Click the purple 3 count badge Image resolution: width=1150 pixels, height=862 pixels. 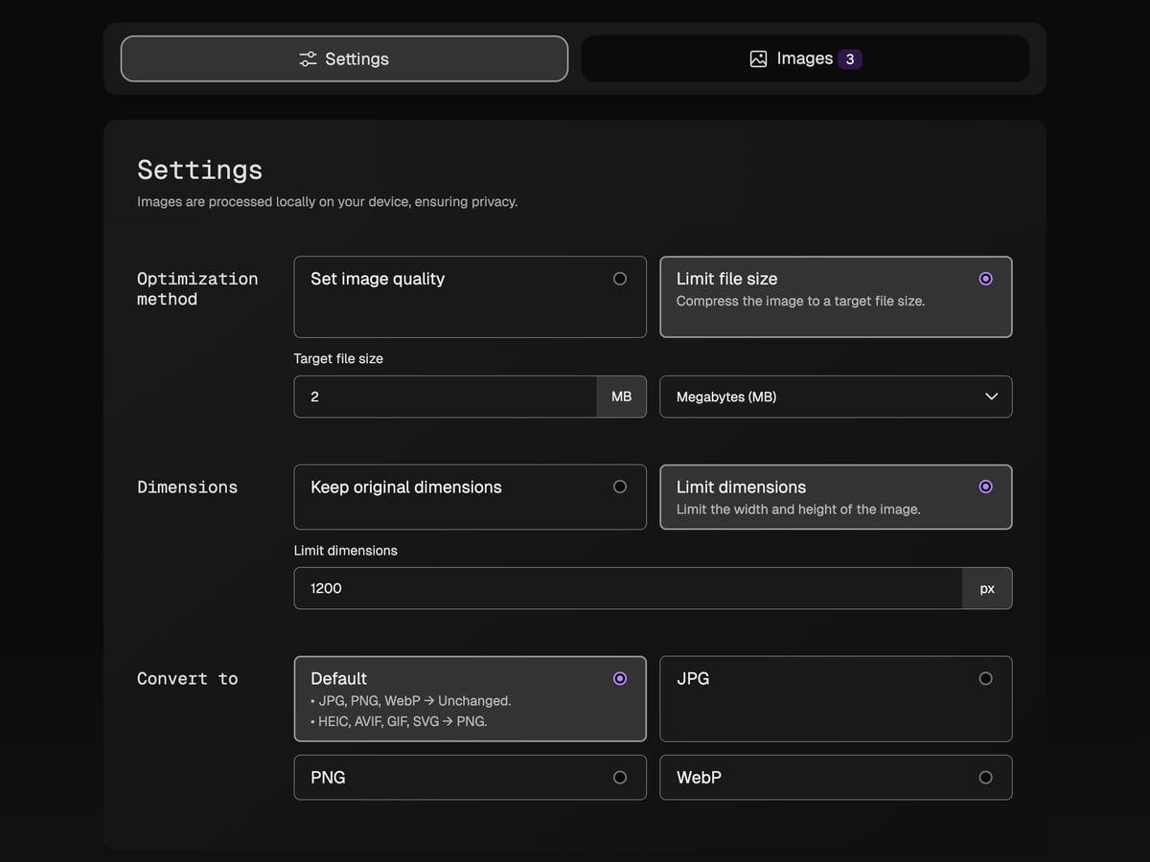click(849, 59)
